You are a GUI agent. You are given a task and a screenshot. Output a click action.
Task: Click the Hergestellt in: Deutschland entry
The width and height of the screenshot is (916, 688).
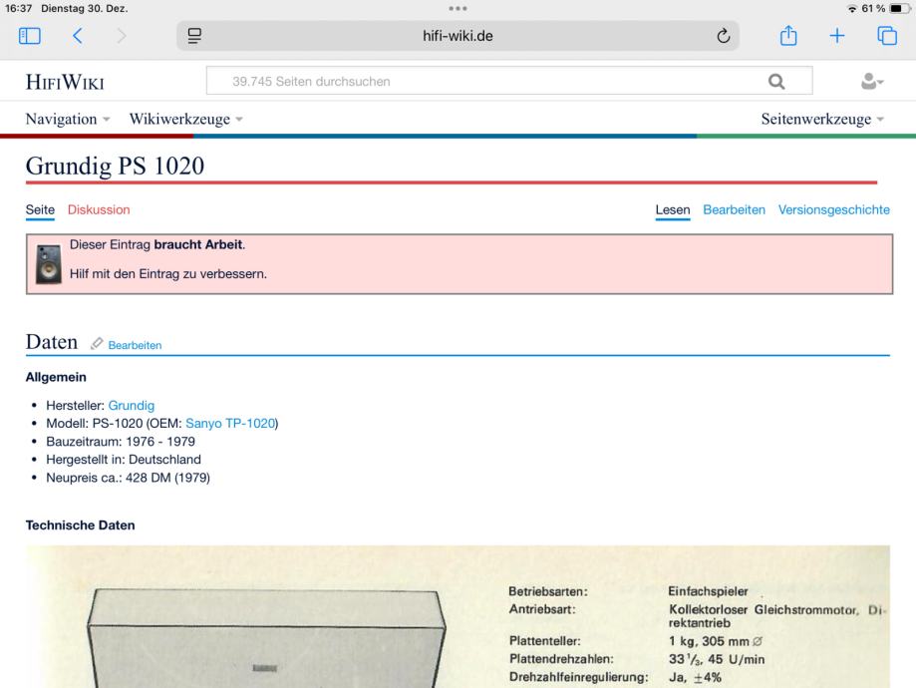coord(124,460)
